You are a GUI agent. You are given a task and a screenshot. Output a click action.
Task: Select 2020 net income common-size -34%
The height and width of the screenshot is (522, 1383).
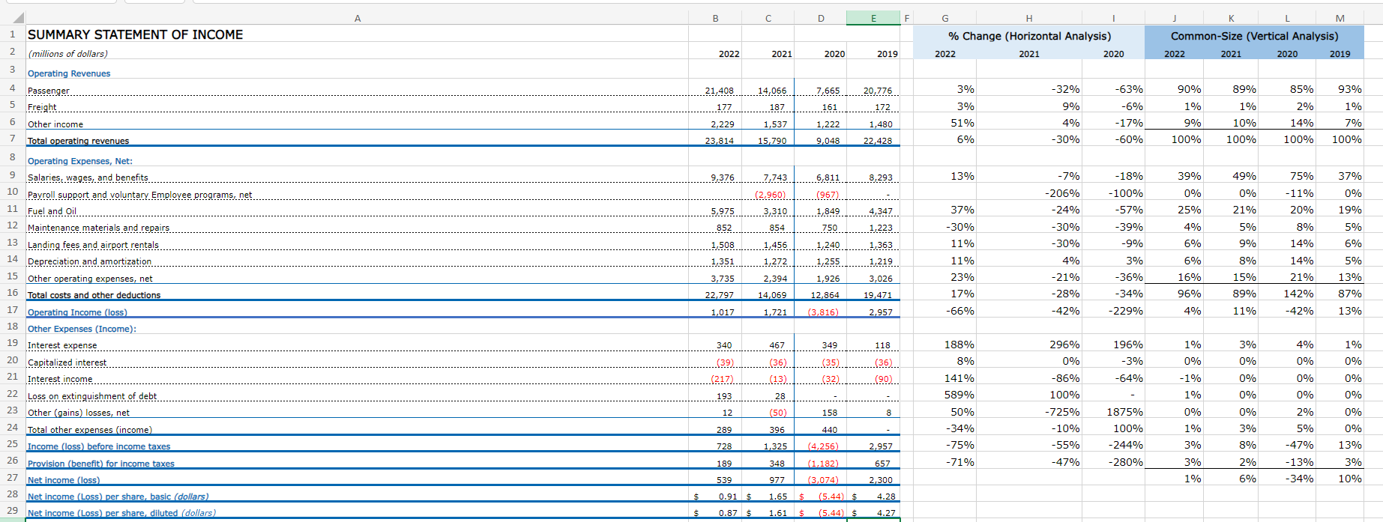(x=1299, y=479)
